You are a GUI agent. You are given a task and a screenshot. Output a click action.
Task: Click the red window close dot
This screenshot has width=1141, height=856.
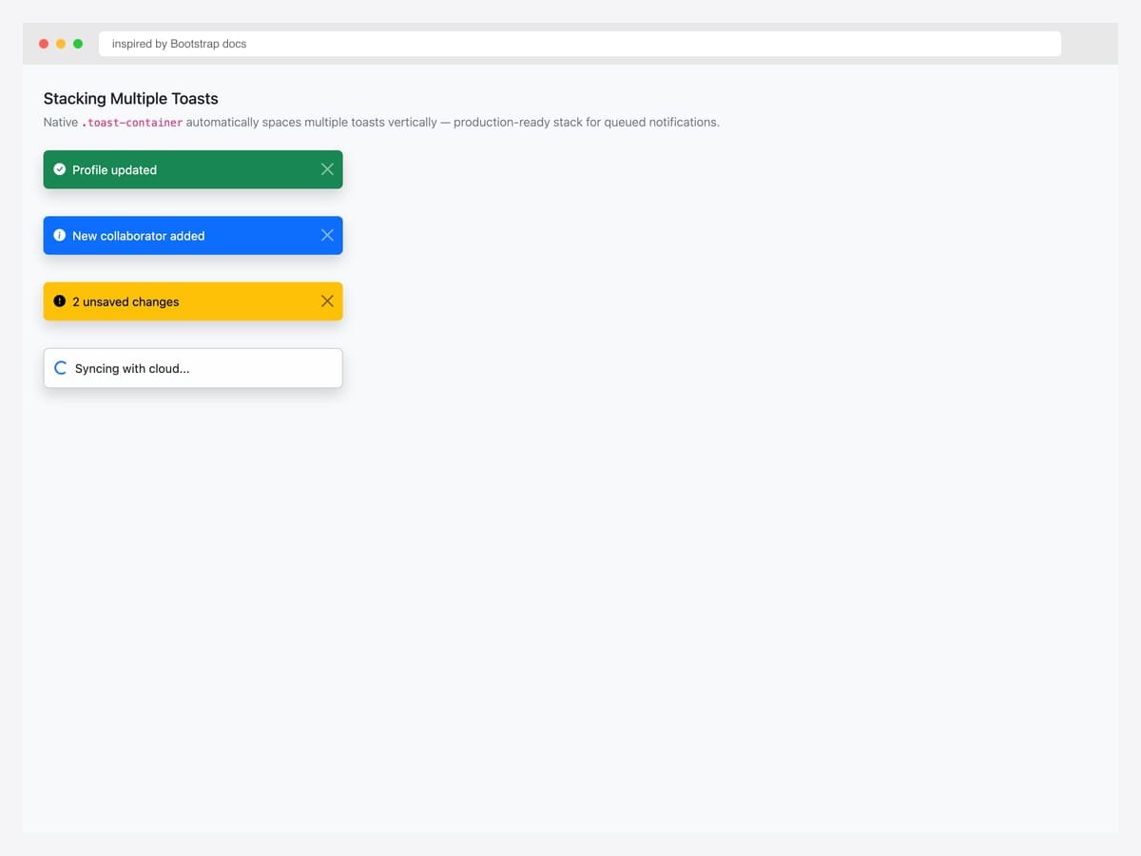pos(44,44)
